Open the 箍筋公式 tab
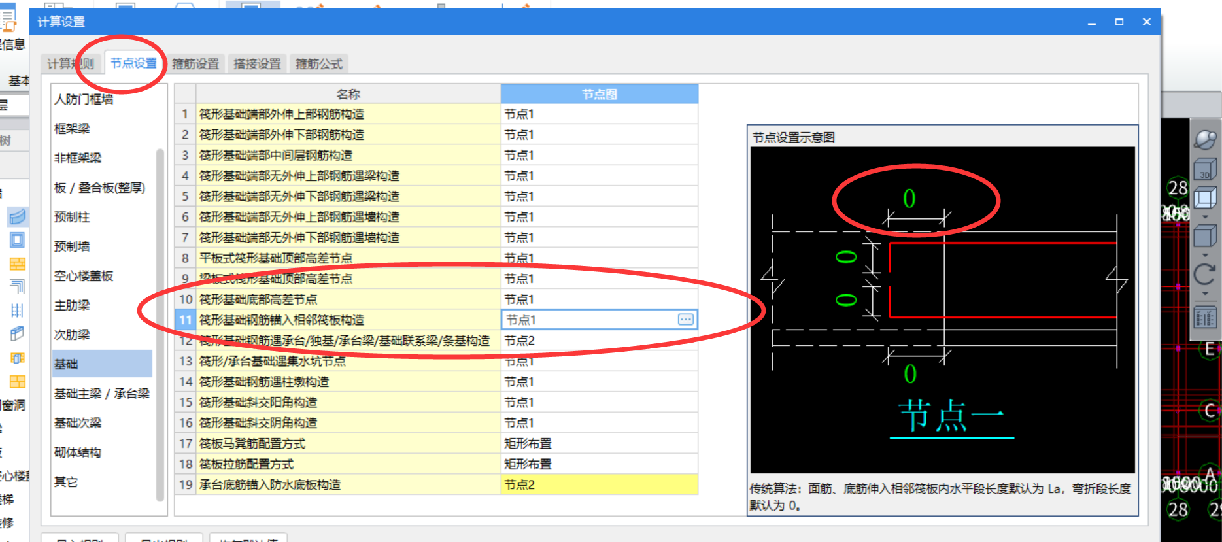The height and width of the screenshot is (542, 1222). pos(319,64)
